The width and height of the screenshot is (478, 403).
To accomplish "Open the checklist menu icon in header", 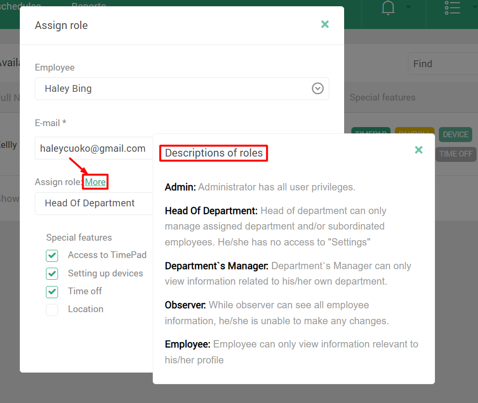I will [452, 7].
